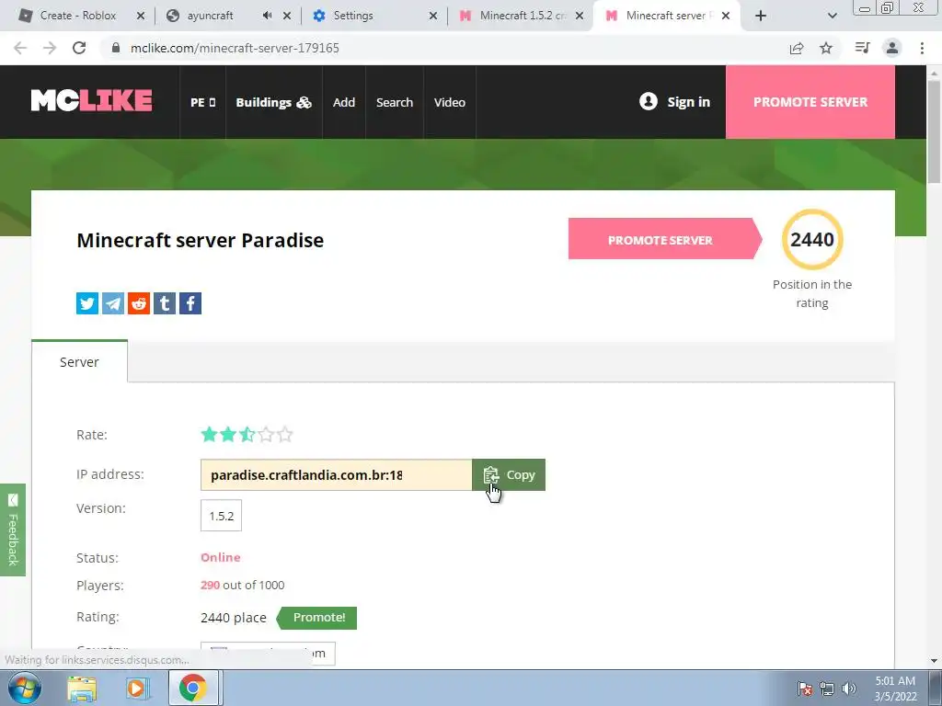Open Chrome's three-dot menu
The image size is (942, 706).
coord(922,48)
